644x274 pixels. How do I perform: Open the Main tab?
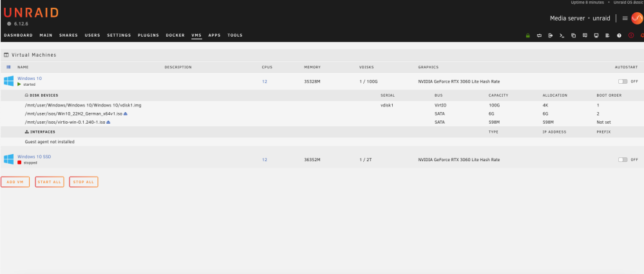coord(46,35)
